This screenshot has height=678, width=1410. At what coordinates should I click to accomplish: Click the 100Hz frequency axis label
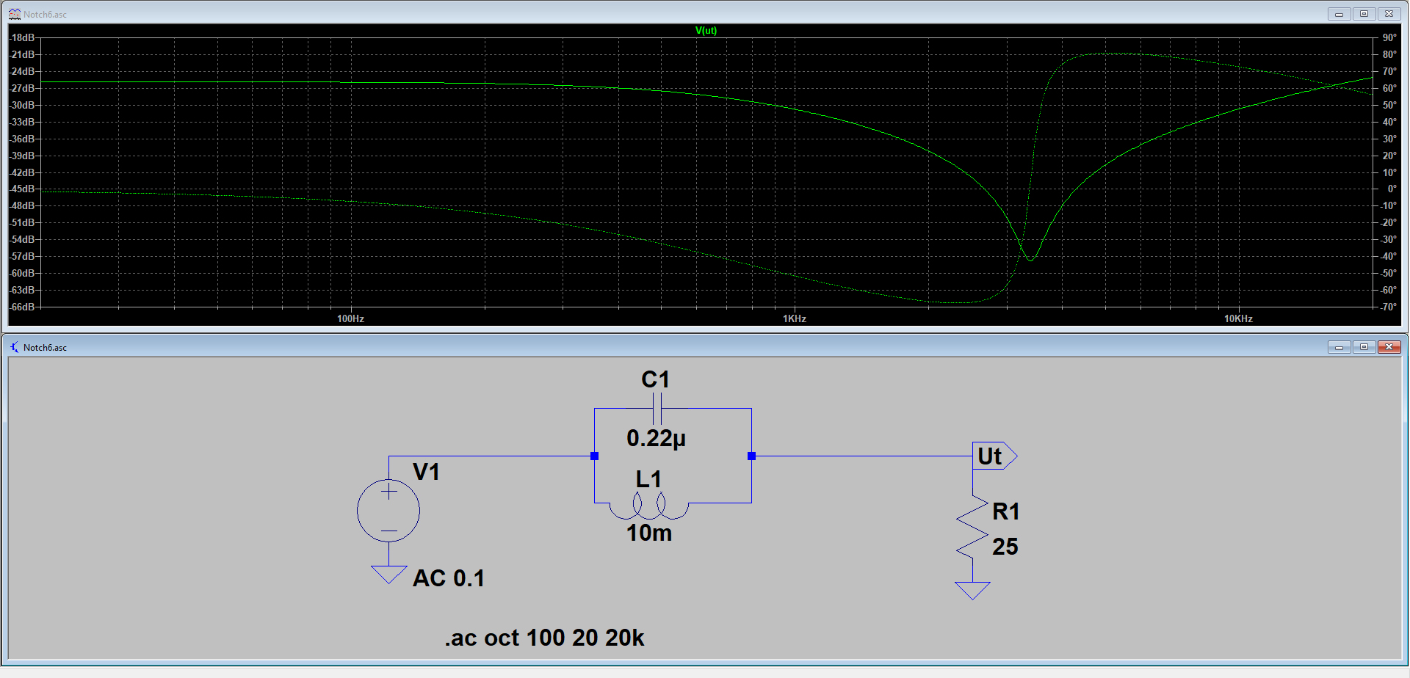pyautogui.click(x=350, y=318)
